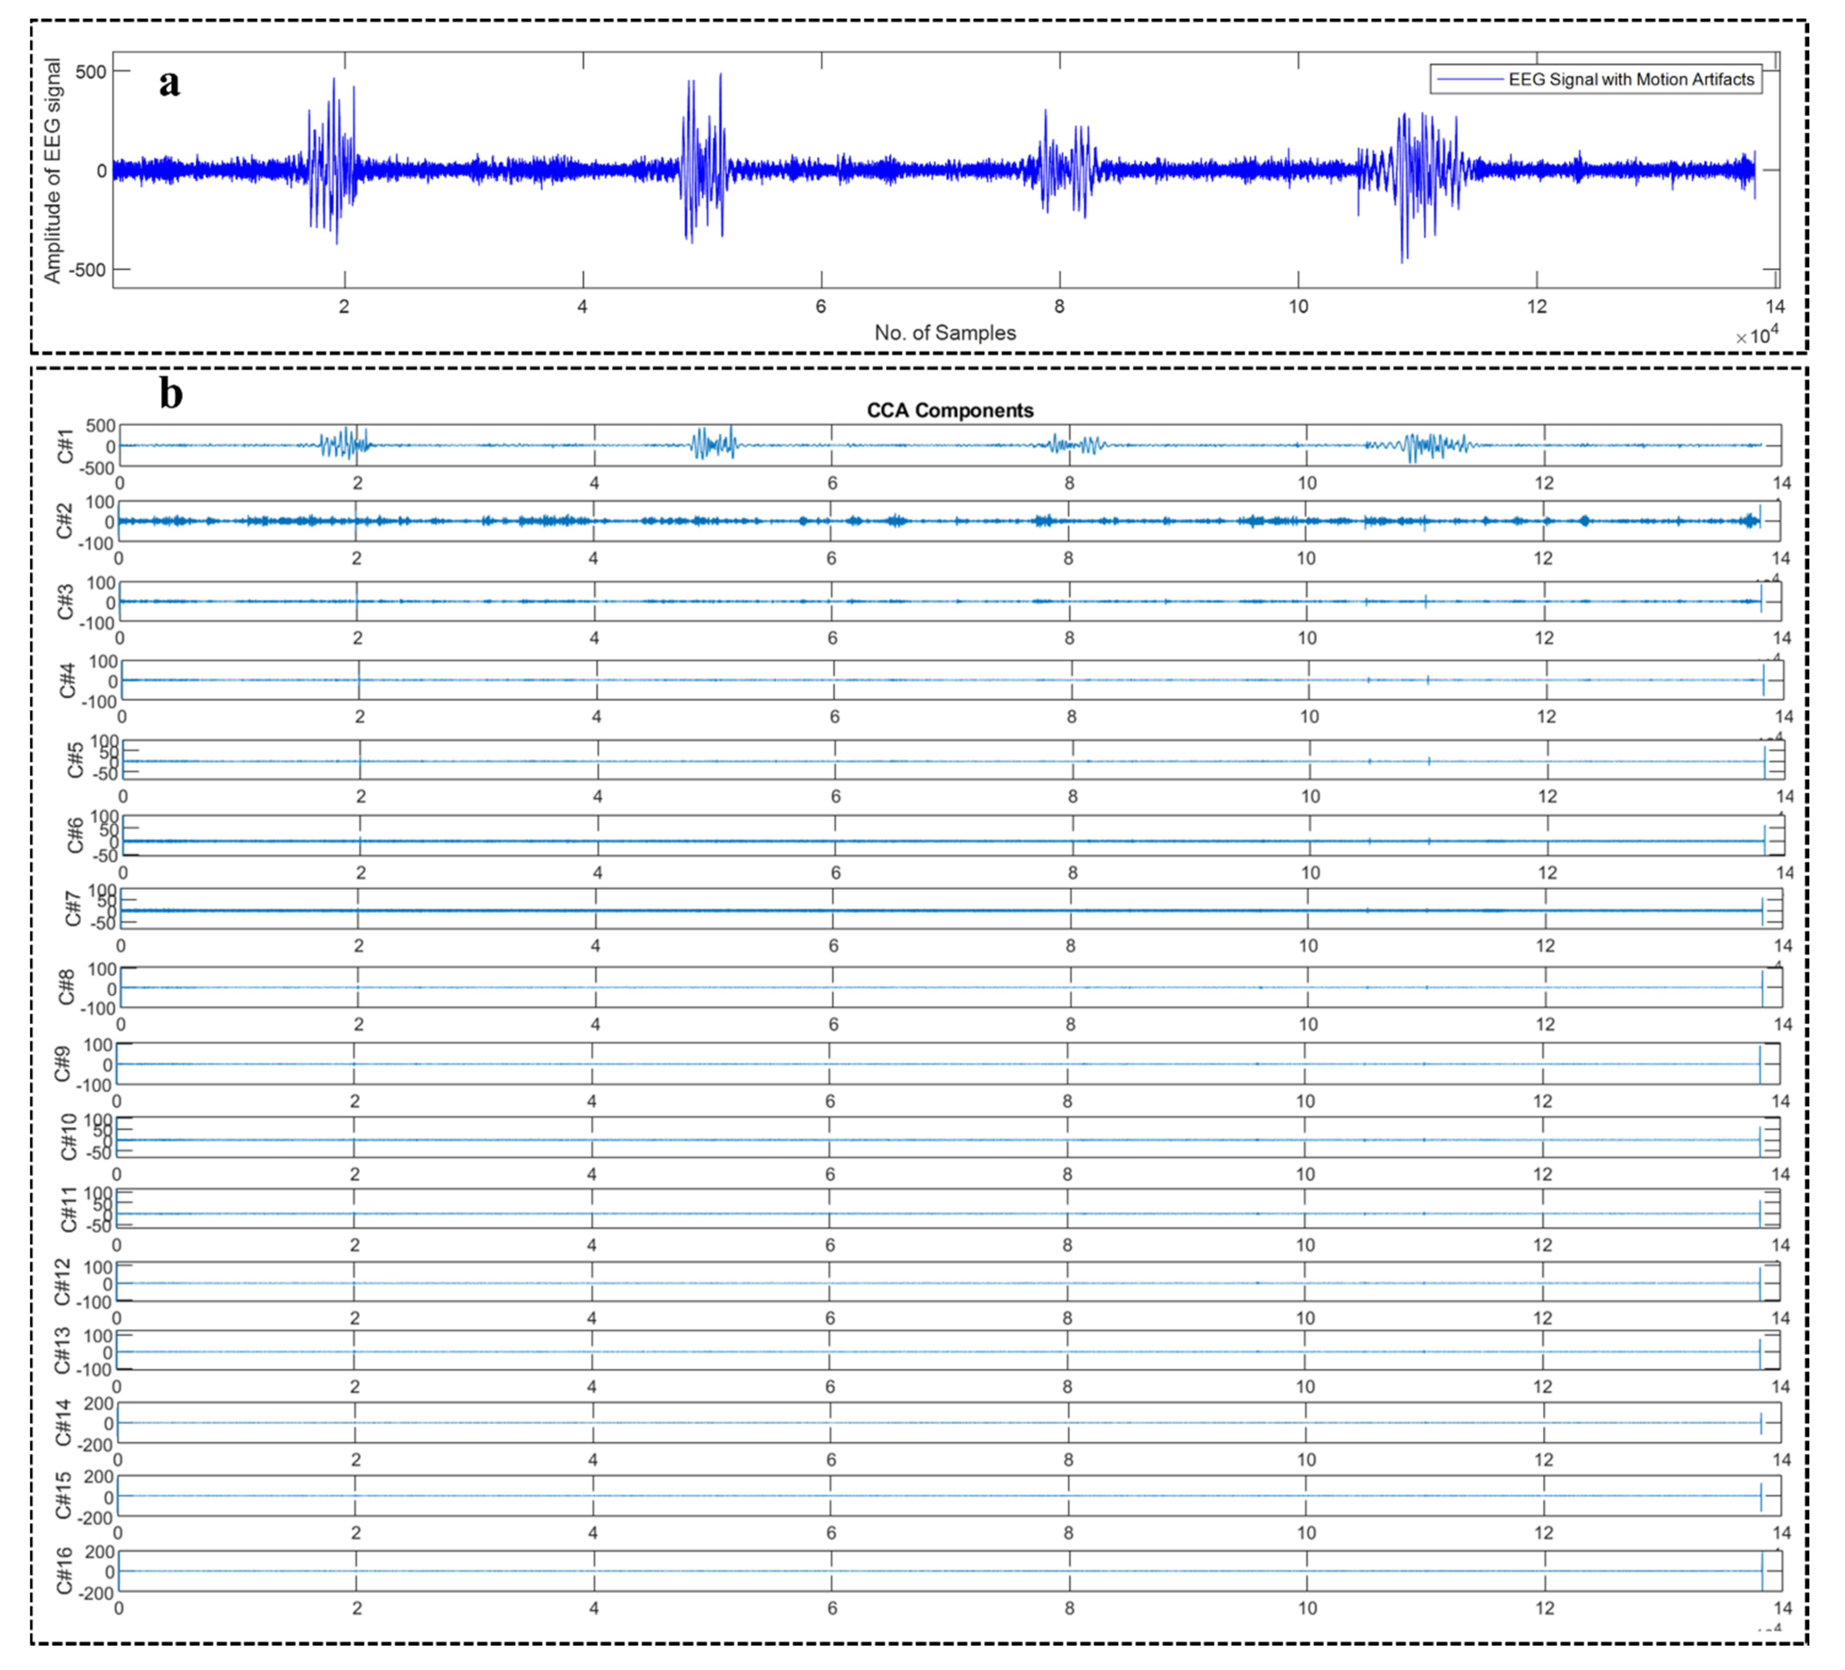This screenshot has height=1670, width=1845.
Task: Click the C#8 subplot axis label
Action: [x=67, y=988]
